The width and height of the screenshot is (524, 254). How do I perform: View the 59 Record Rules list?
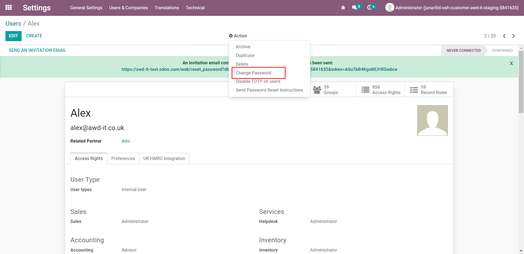click(x=429, y=90)
